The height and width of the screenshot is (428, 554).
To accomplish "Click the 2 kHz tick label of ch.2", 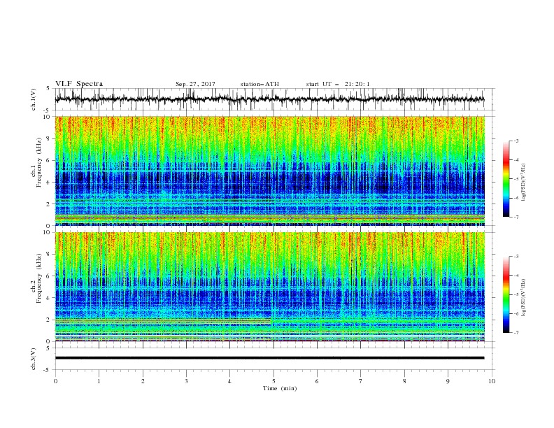I will [x=48, y=320].
